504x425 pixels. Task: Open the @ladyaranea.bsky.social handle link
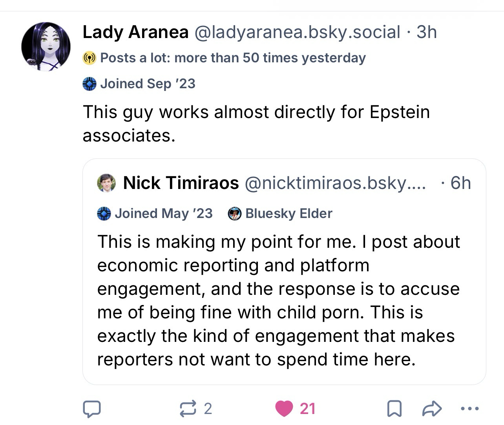click(297, 32)
